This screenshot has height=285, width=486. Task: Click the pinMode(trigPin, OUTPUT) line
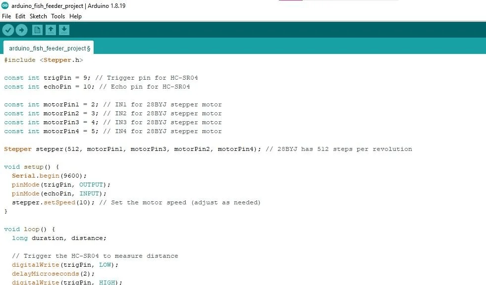coord(61,185)
